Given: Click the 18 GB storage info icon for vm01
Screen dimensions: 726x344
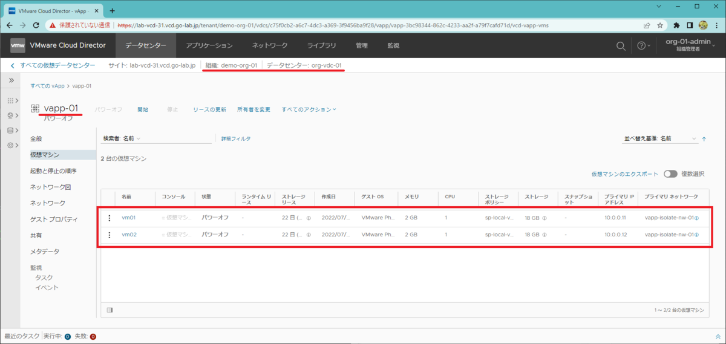Looking at the screenshot, I should tap(544, 218).
